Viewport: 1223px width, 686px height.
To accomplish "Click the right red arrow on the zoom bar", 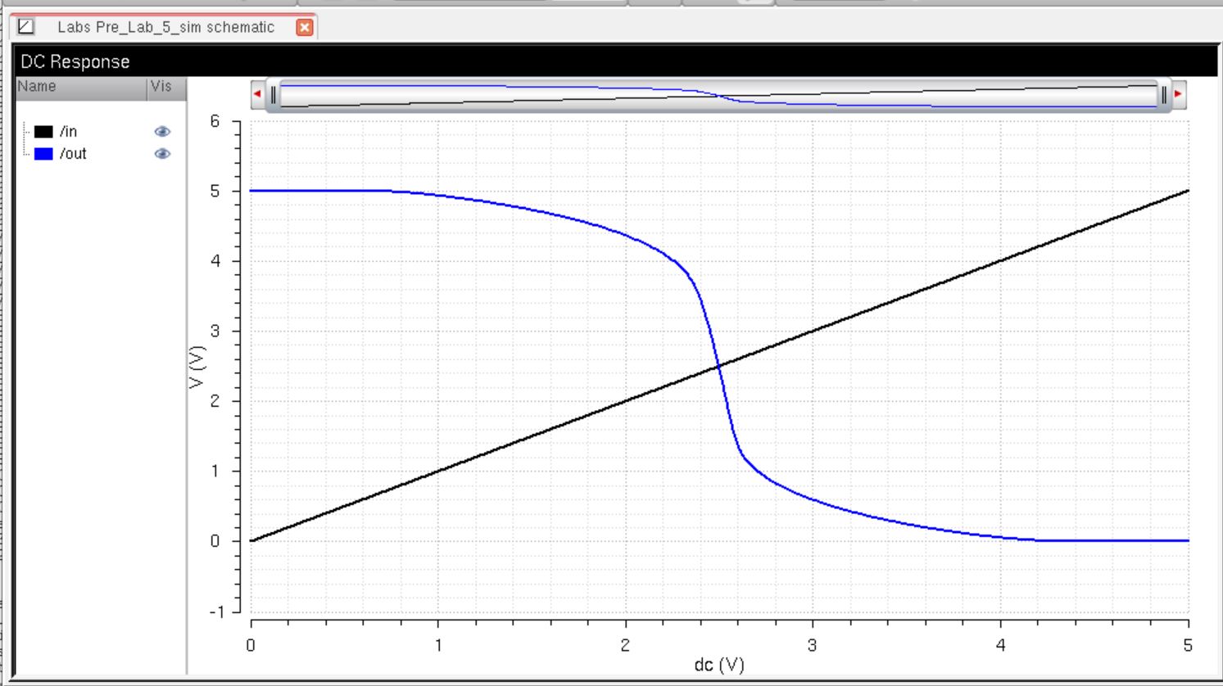I will [x=1178, y=94].
